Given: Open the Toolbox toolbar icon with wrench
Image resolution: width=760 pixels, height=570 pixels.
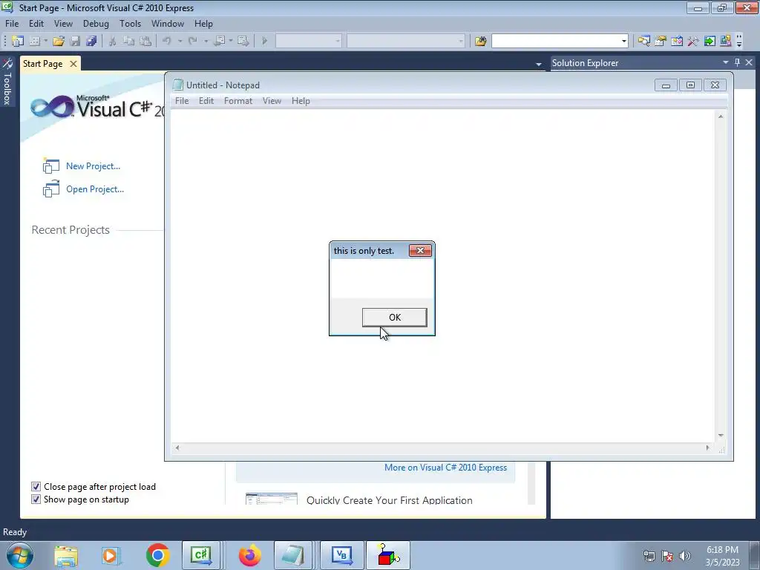Looking at the screenshot, I should point(693,42).
